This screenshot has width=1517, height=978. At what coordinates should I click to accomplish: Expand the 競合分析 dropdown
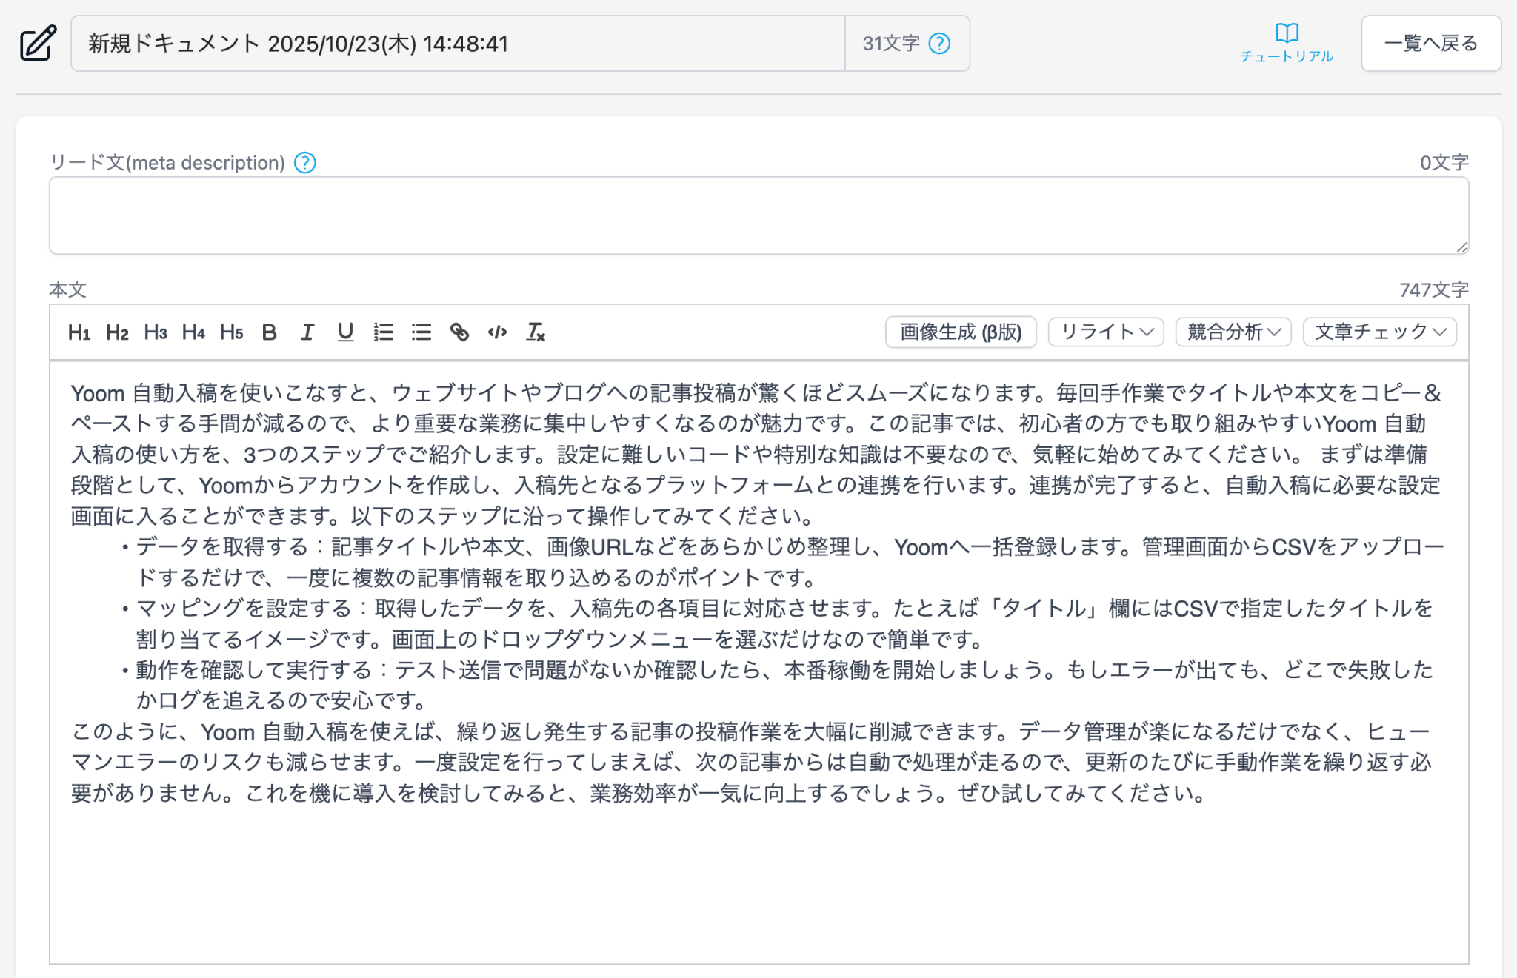click(x=1233, y=332)
